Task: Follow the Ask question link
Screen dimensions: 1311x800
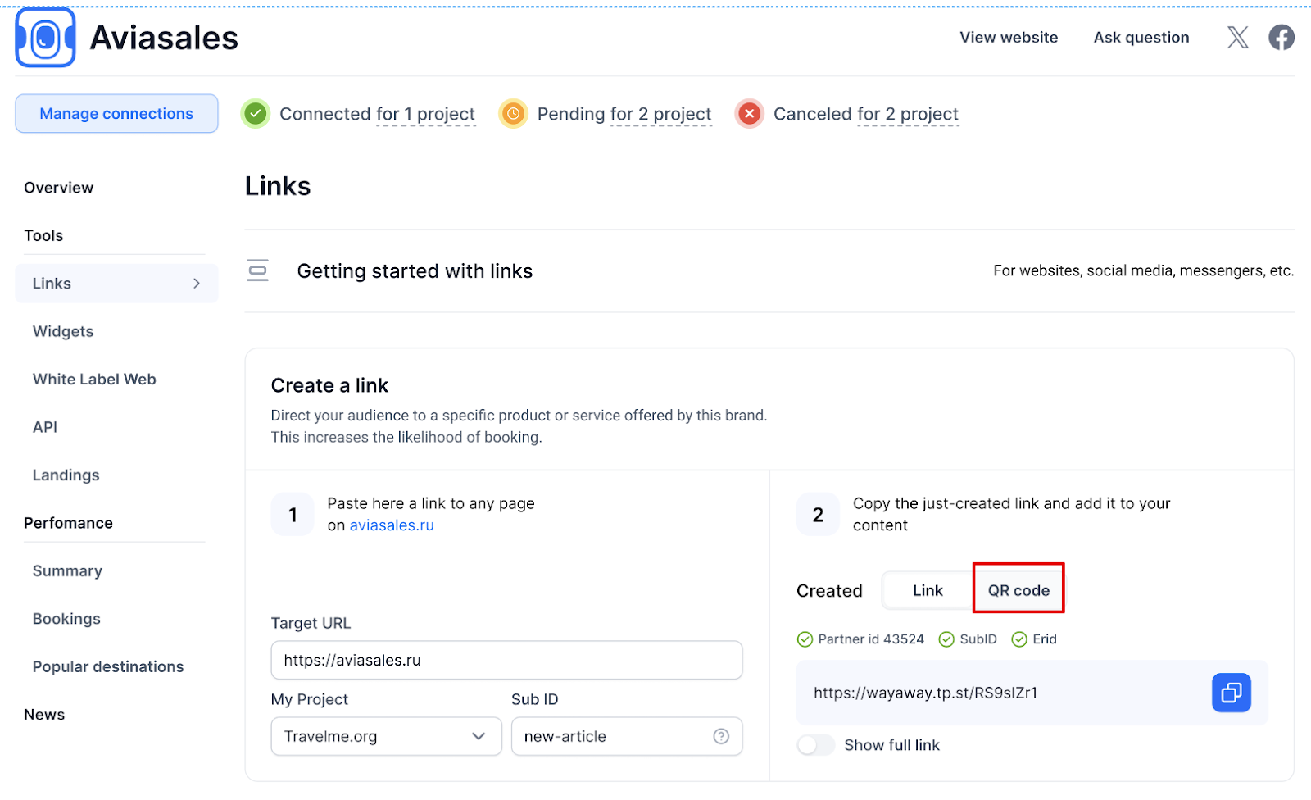Action: click(1141, 38)
